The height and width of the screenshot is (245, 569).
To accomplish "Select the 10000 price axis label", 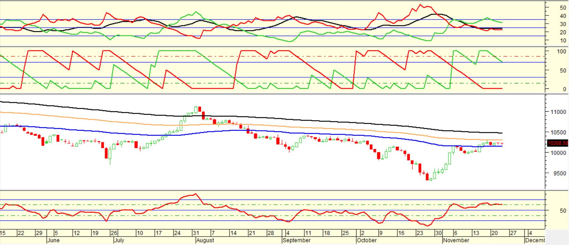I will [559, 153].
